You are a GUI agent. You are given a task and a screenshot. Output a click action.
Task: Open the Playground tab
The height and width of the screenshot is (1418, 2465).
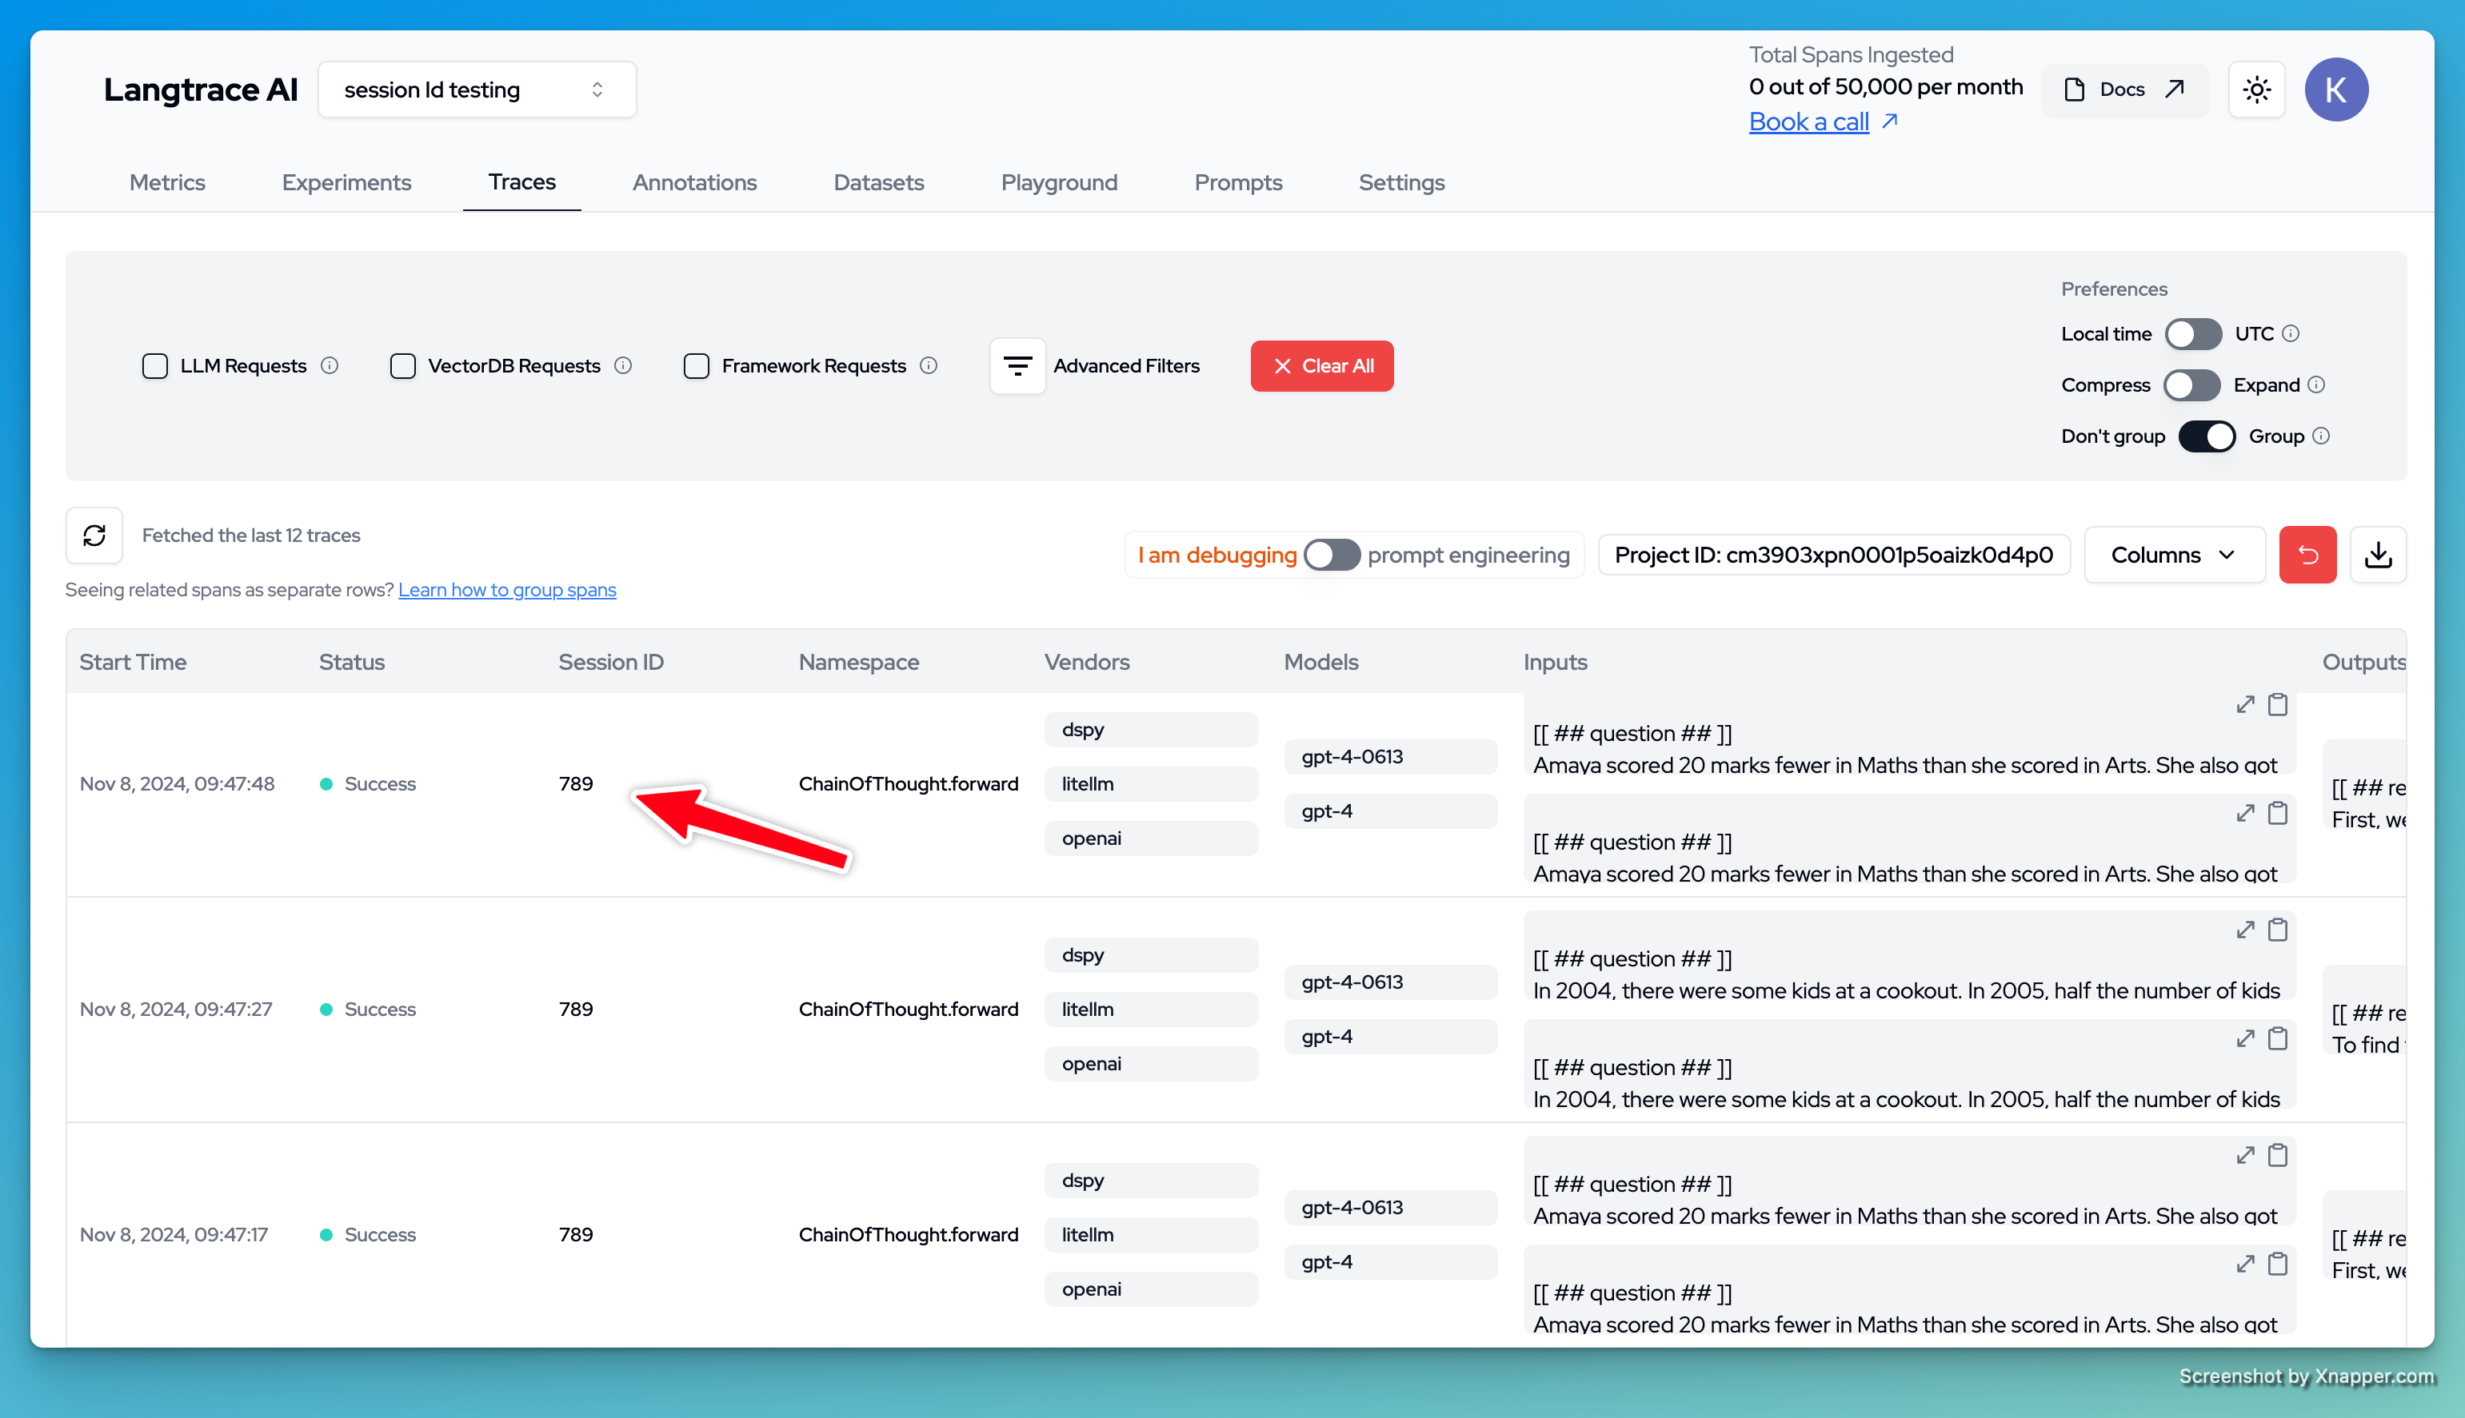coord(1059,182)
